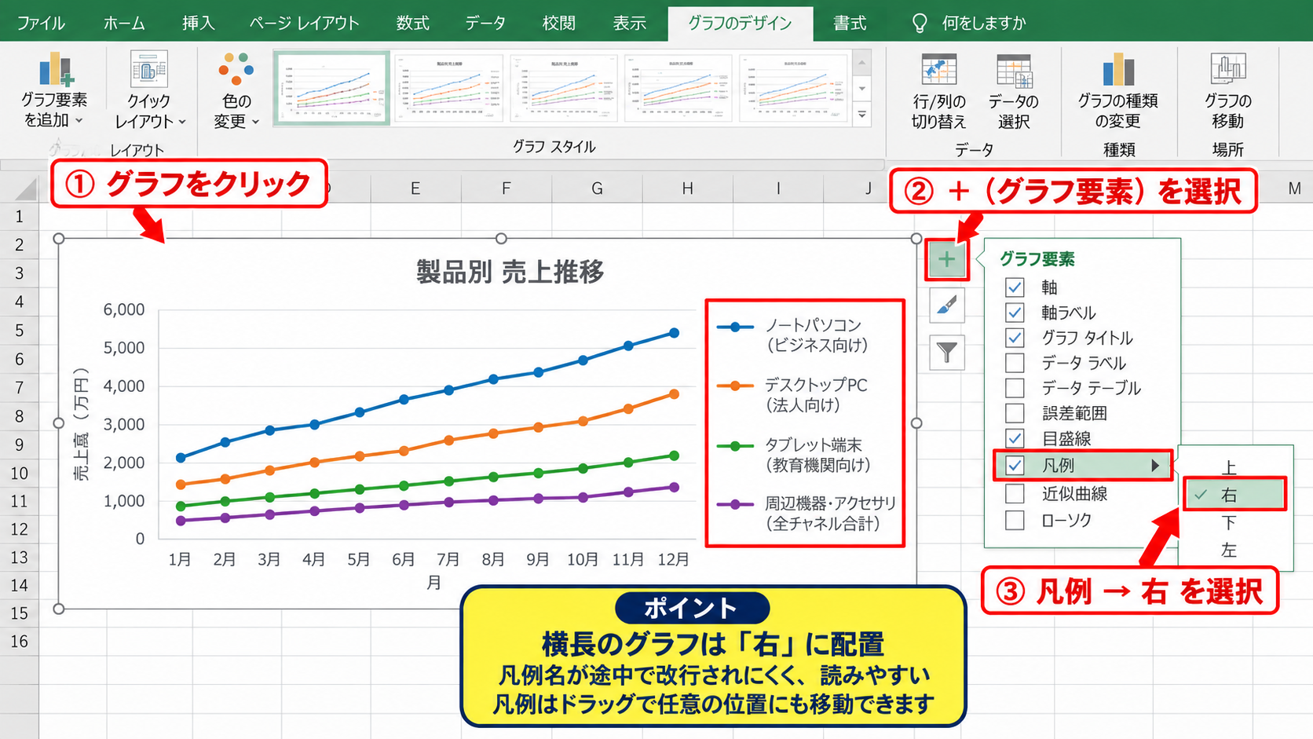Open the クイックレイアウト ribbon icon
The width and height of the screenshot is (1313, 739).
(148, 69)
